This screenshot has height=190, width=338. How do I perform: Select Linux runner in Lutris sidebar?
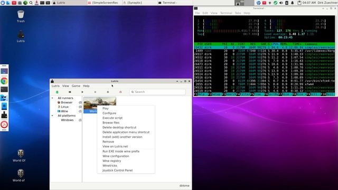pyautogui.click(x=64, y=107)
